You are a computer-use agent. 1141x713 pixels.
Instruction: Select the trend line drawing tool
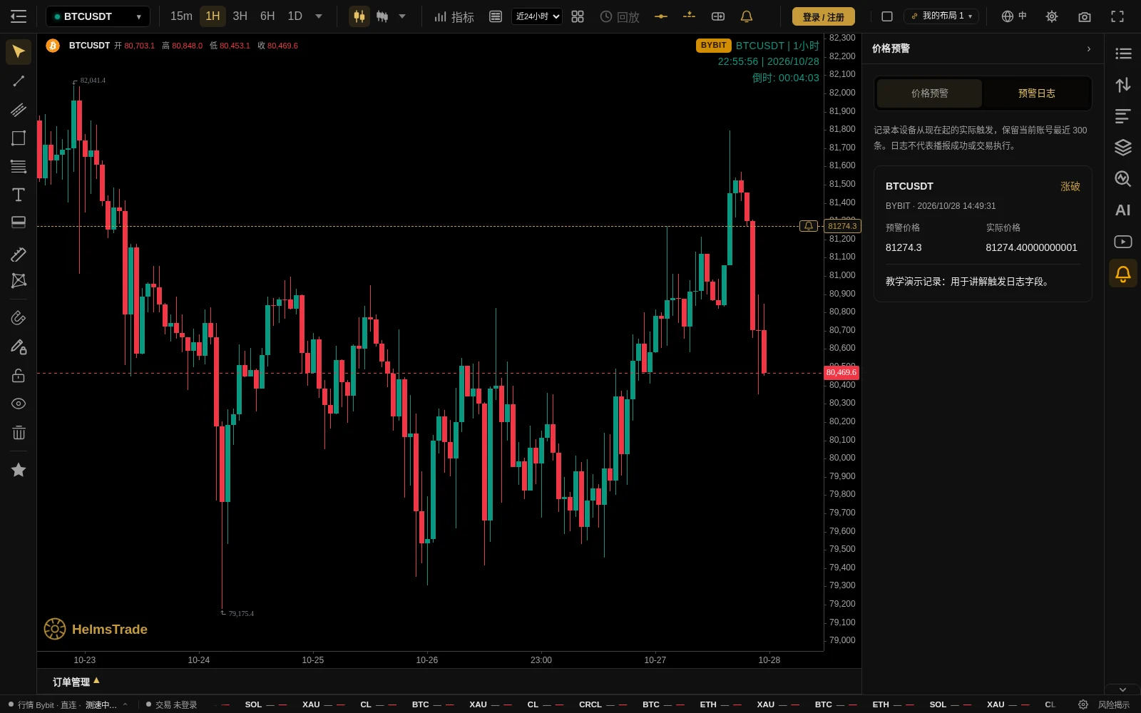19,81
